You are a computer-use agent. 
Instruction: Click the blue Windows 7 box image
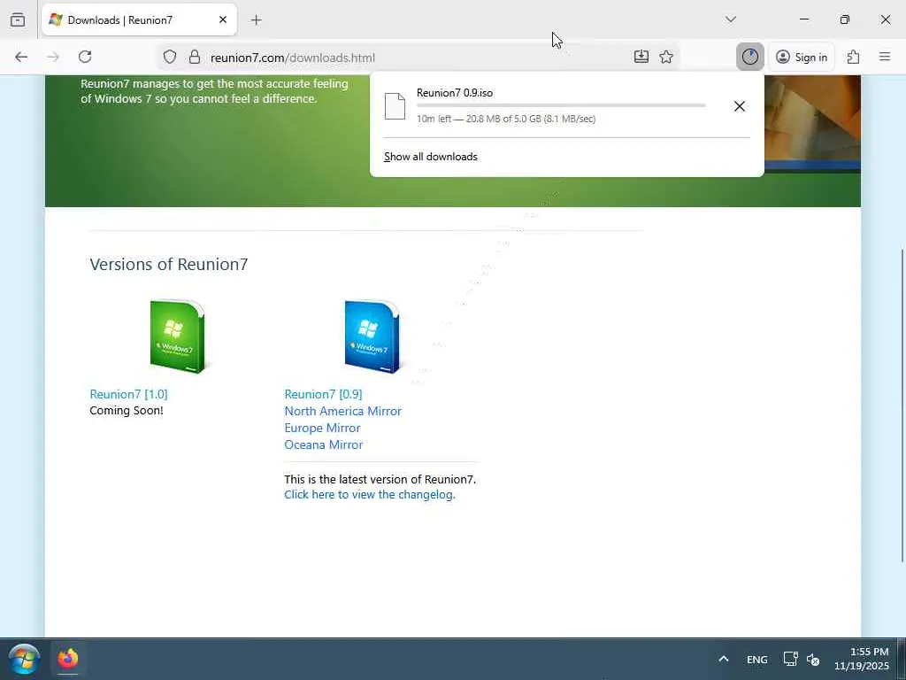[372, 336]
